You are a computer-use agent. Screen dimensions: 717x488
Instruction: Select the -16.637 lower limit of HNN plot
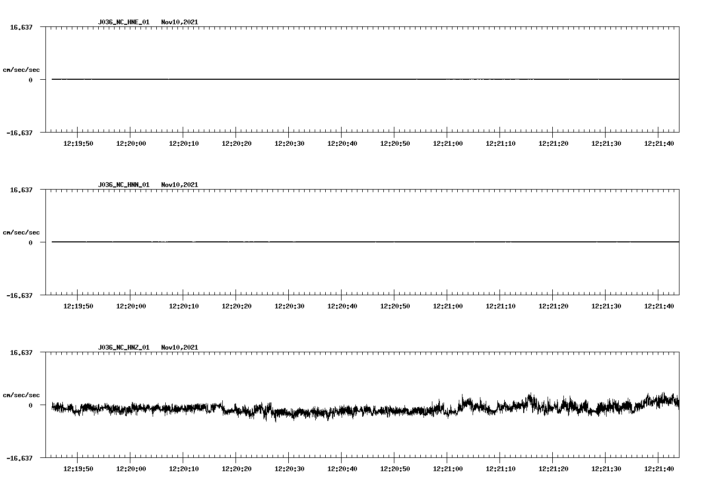coord(20,295)
